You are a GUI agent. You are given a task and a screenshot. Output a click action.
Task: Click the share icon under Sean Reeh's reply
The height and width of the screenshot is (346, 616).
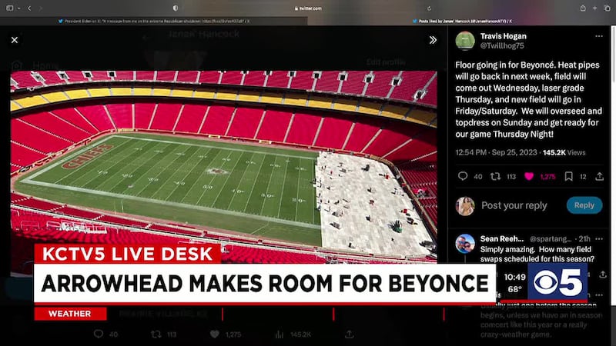pyautogui.click(x=603, y=274)
